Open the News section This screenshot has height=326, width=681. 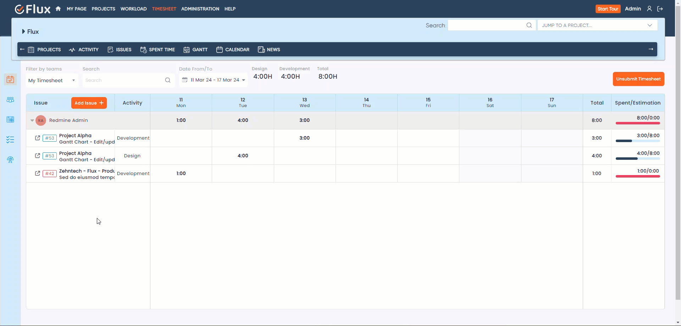pyautogui.click(x=269, y=50)
